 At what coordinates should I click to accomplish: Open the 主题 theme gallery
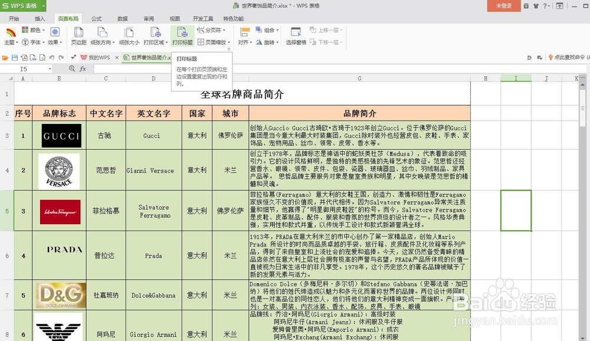(11, 37)
